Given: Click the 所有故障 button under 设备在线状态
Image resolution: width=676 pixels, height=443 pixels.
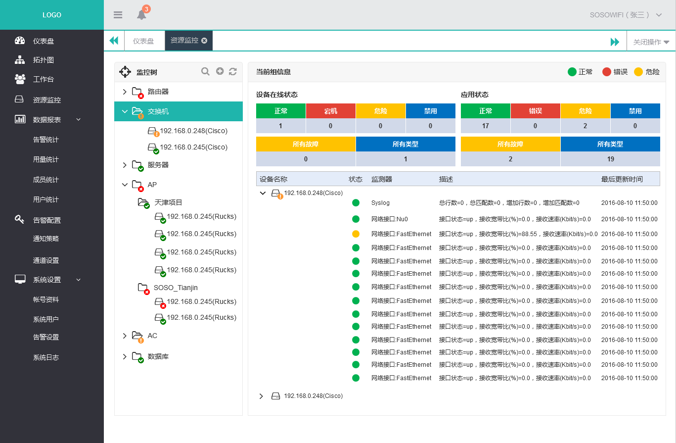Looking at the screenshot, I should [x=306, y=144].
